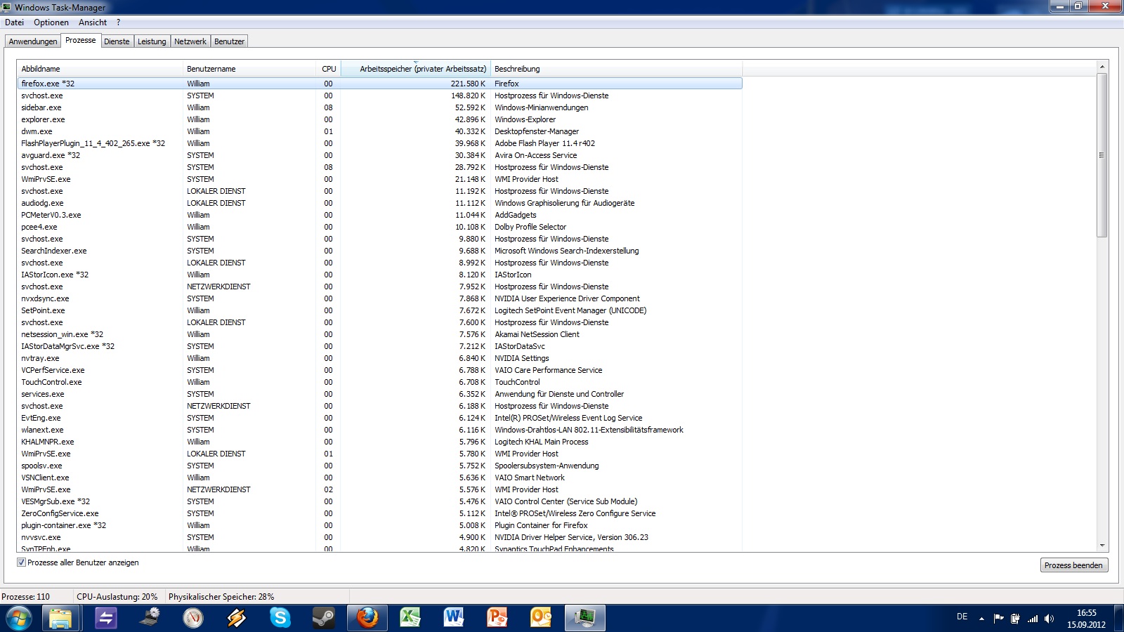The image size is (1124, 632).
Task: Select the Prozesse tab
Action: (81, 40)
